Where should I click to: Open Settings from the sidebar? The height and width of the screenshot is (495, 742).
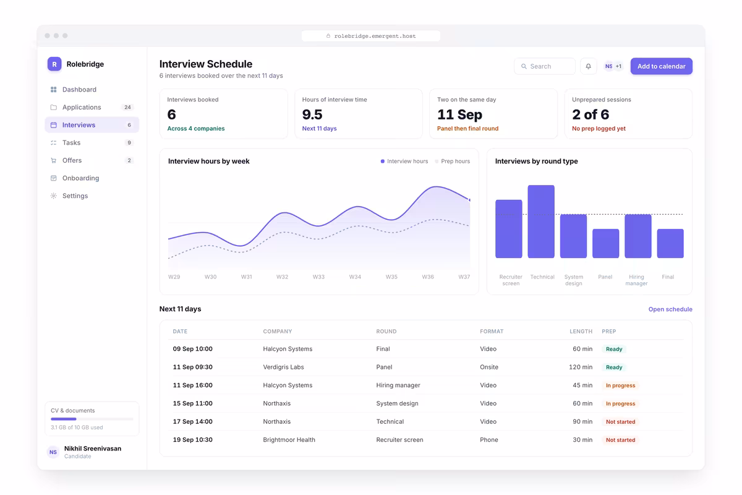tap(92, 196)
